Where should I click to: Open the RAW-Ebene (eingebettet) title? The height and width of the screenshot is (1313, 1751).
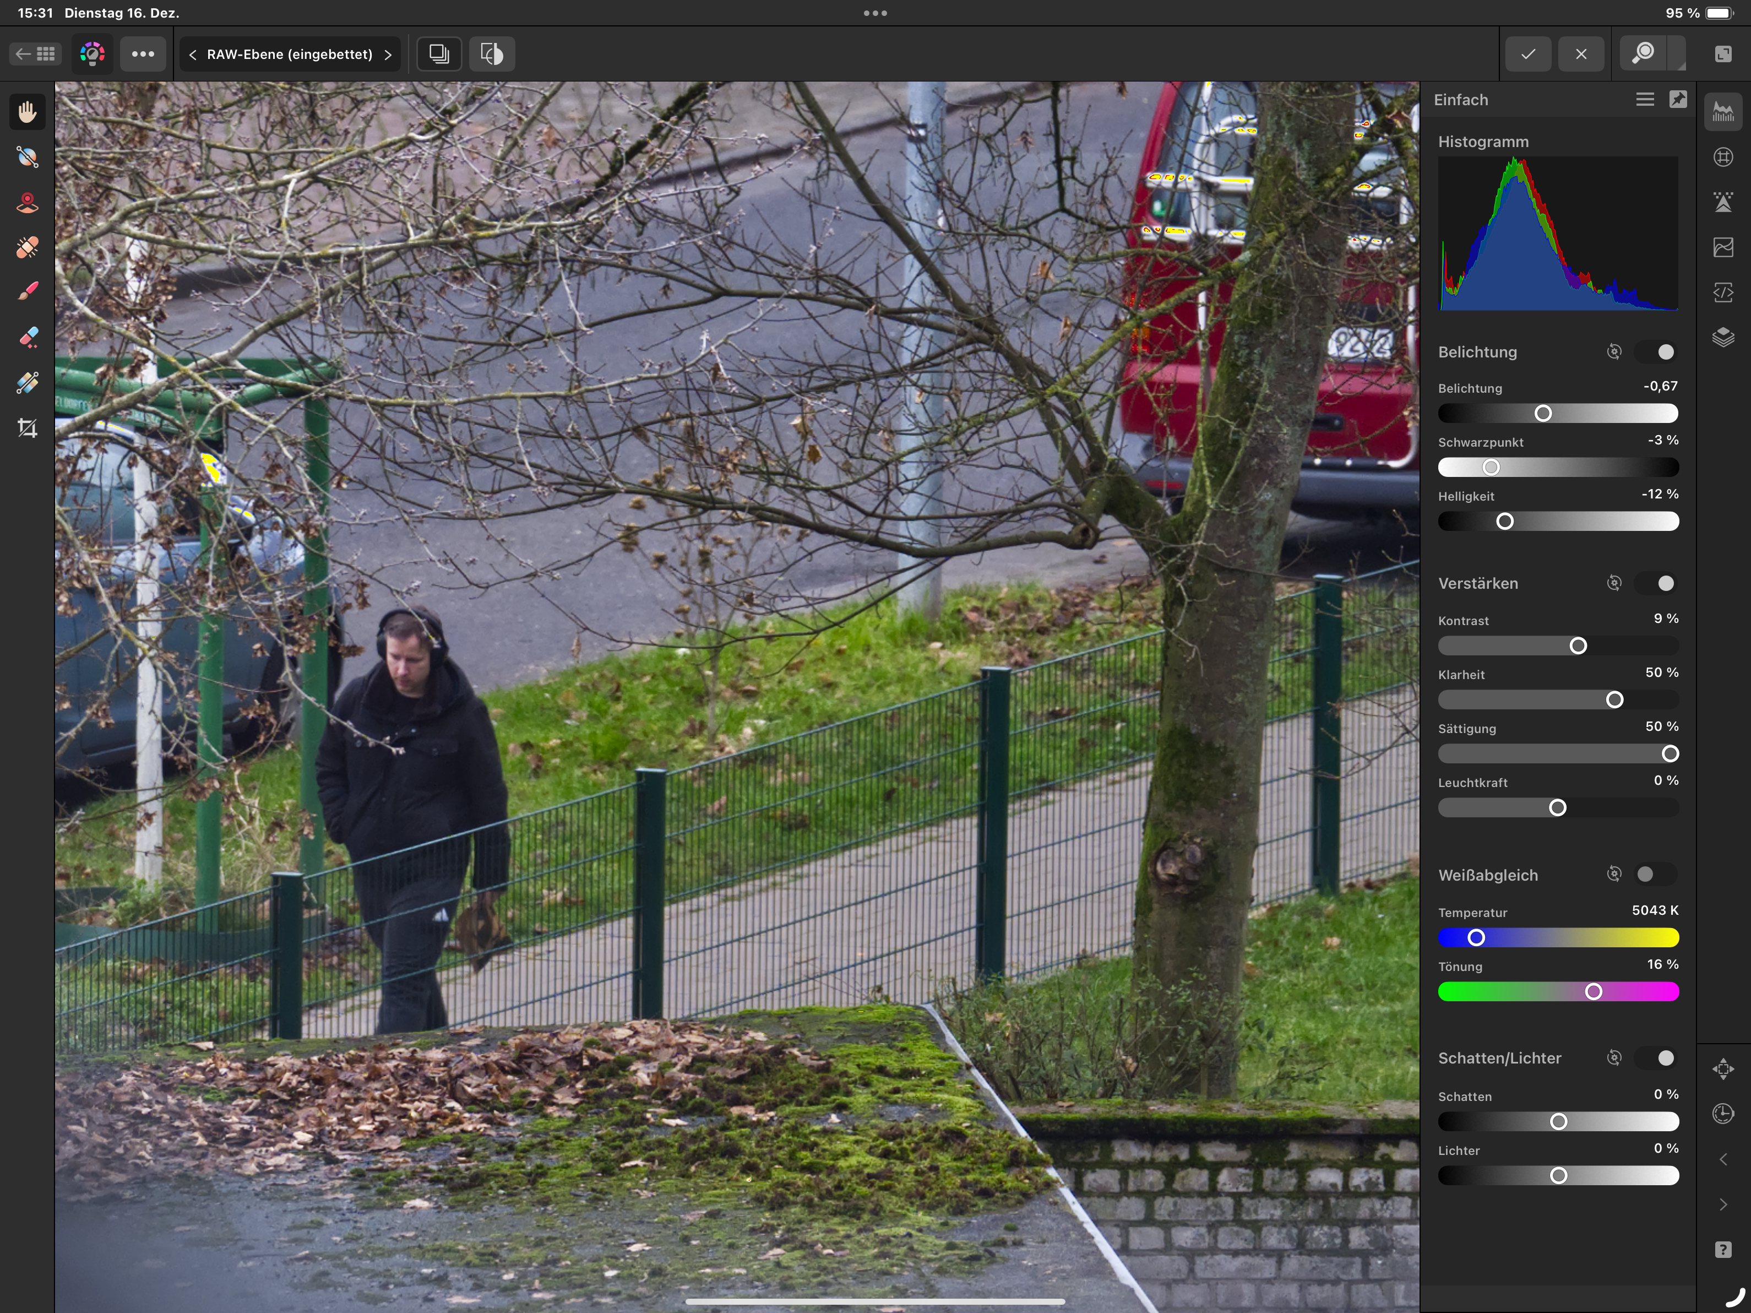[x=289, y=55]
